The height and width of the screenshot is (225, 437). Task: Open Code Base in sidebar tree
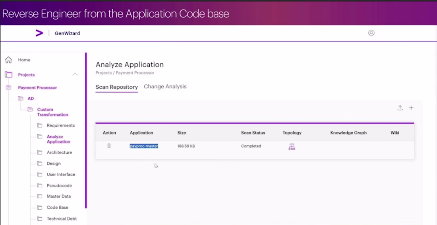click(x=58, y=207)
